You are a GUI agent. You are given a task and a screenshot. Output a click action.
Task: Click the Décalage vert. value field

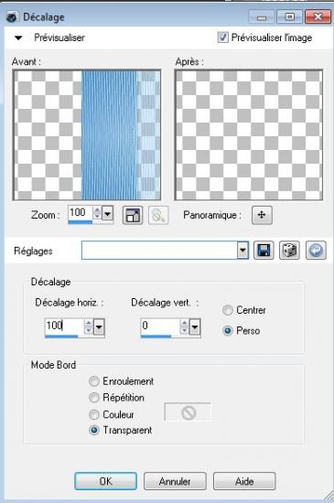pos(160,326)
